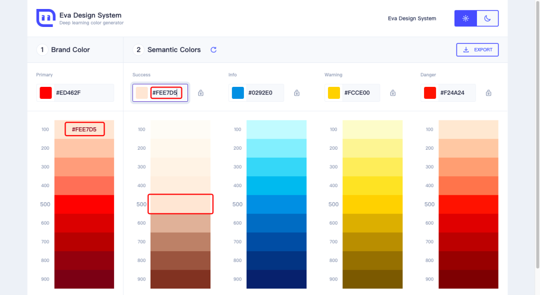Open the Info blue color swatch
540x295 pixels.
238,93
